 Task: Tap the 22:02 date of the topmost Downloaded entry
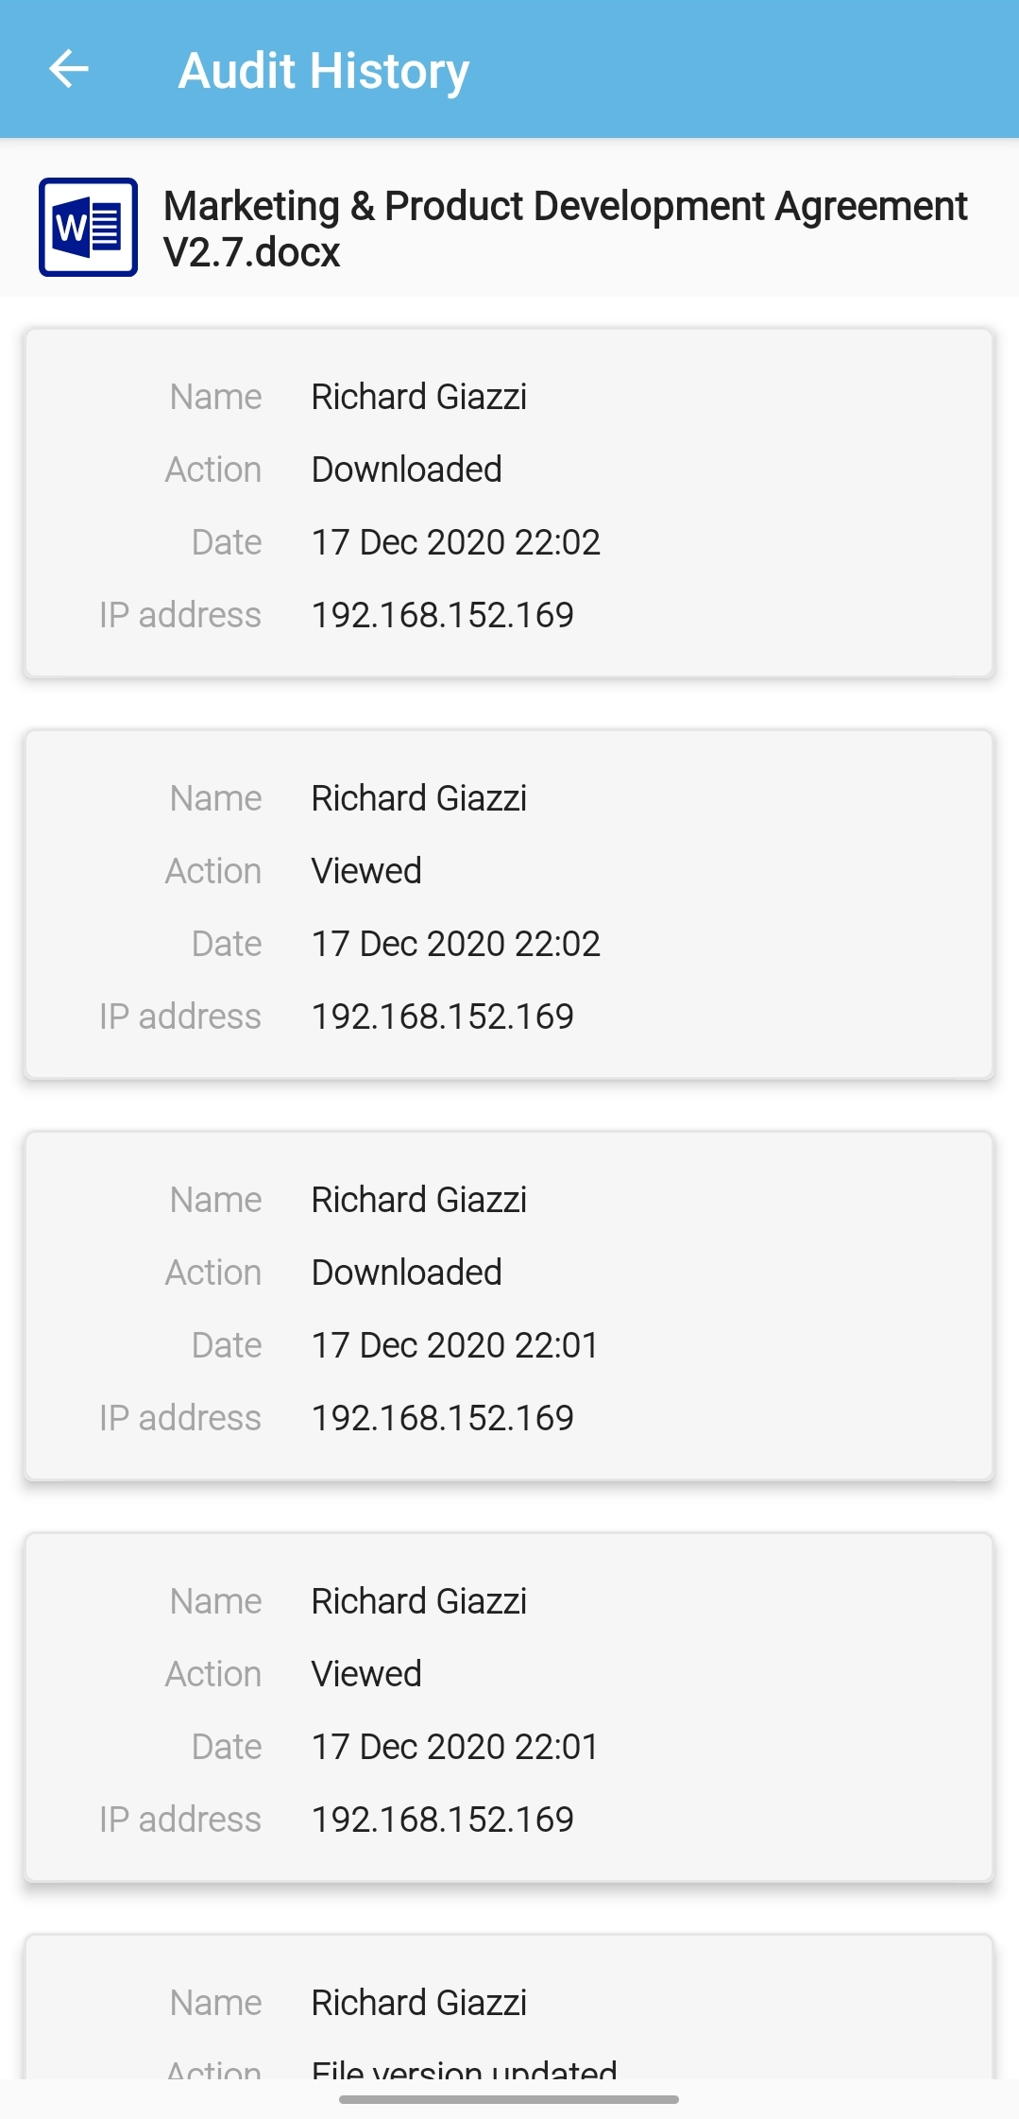455,542
